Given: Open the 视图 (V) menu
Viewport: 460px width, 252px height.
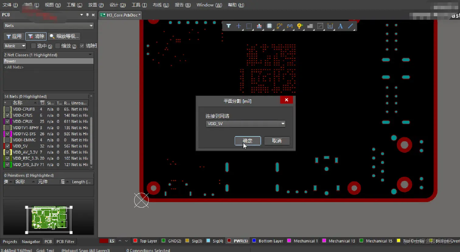Looking at the screenshot, I should [53, 5].
